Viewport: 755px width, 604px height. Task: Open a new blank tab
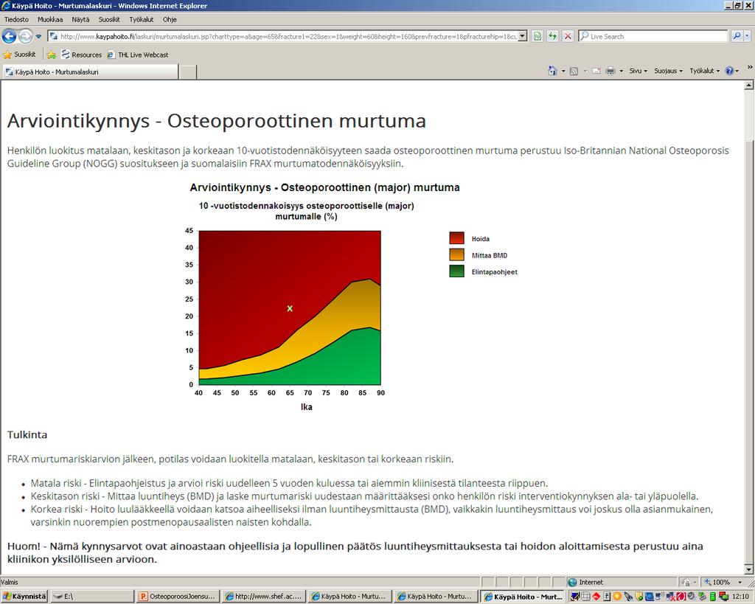coord(188,72)
